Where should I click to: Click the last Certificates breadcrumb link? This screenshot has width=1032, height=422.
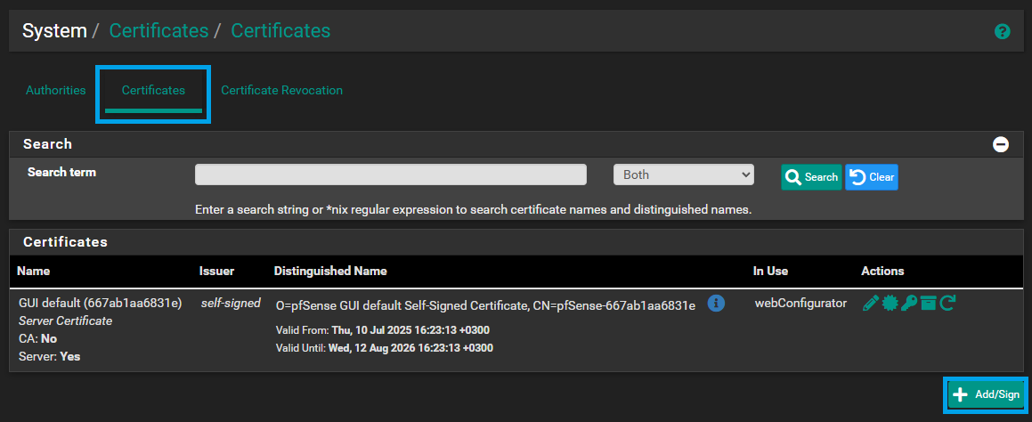[280, 30]
